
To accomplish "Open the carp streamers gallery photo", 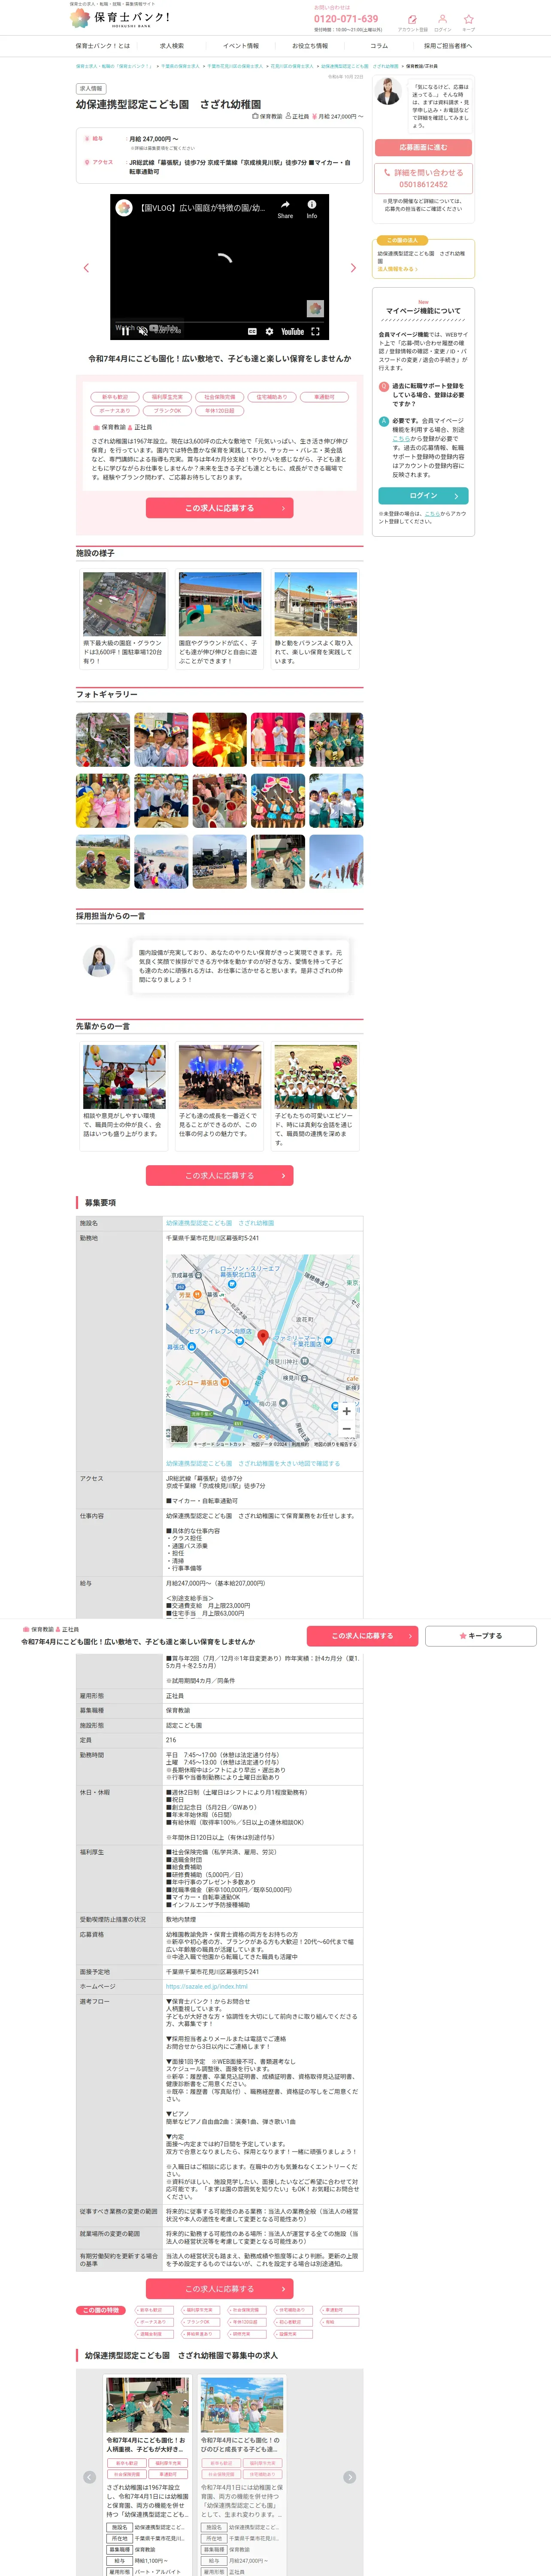I will pyautogui.click(x=336, y=862).
